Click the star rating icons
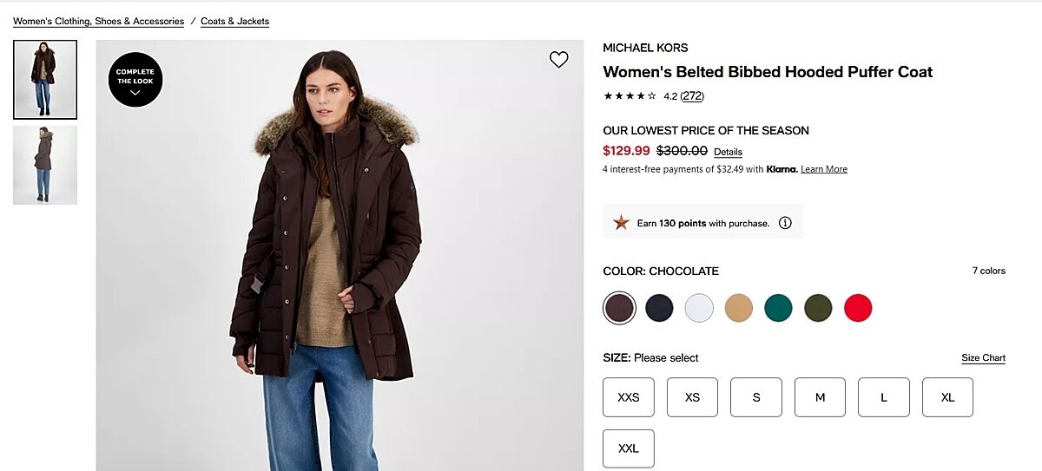1042x471 pixels. pos(630,96)
